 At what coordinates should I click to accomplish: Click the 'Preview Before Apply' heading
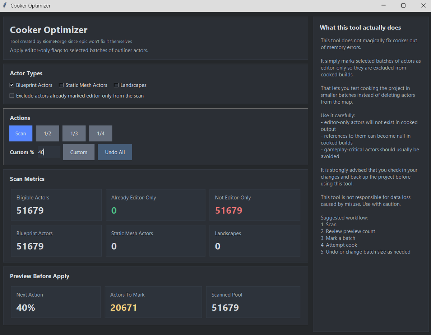40,276
